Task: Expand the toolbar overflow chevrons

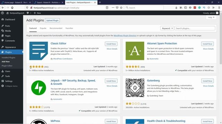Action: (x=213, y=8)
